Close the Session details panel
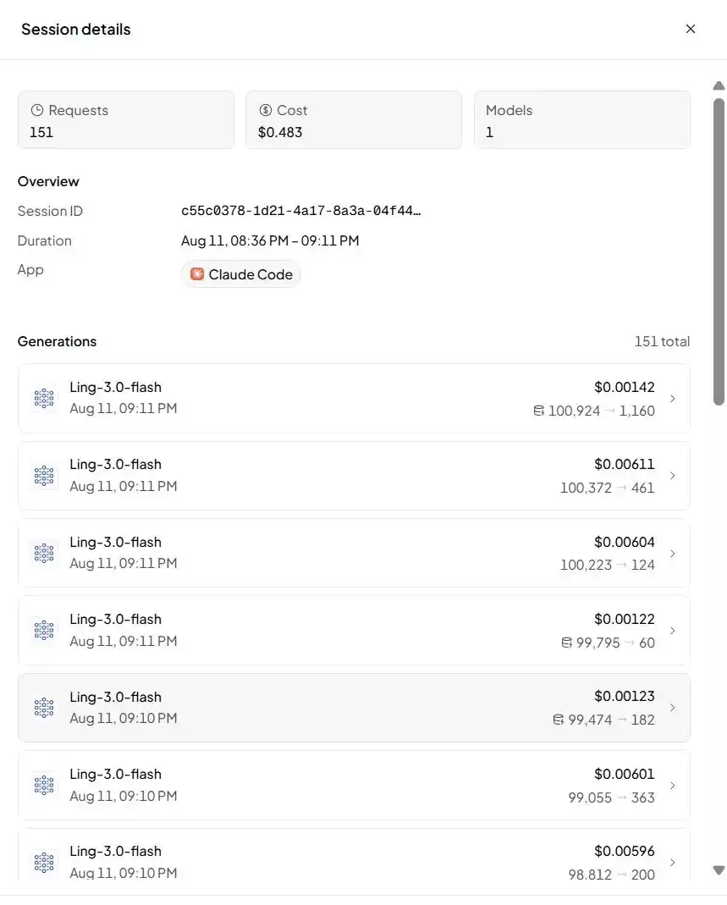 pos(690,29)
